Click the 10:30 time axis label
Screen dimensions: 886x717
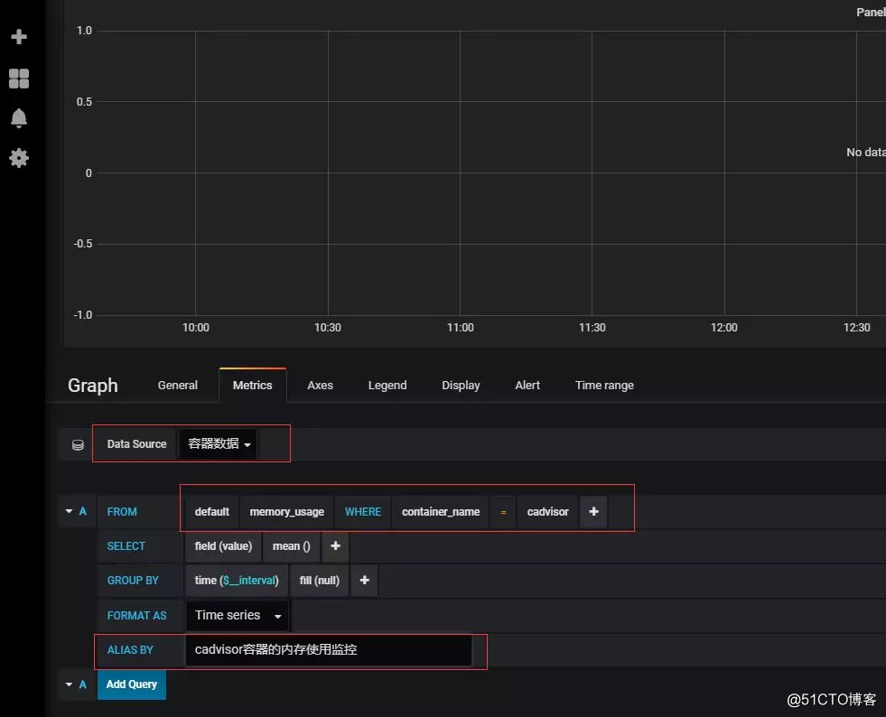tap(328, 328)
